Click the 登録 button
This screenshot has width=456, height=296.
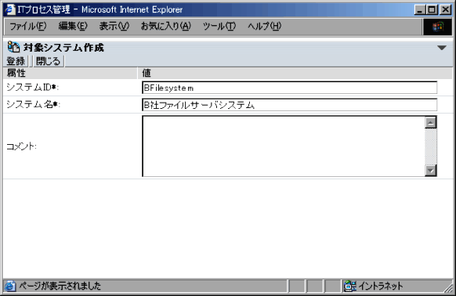pyautogui.click(x=16, y=61)
